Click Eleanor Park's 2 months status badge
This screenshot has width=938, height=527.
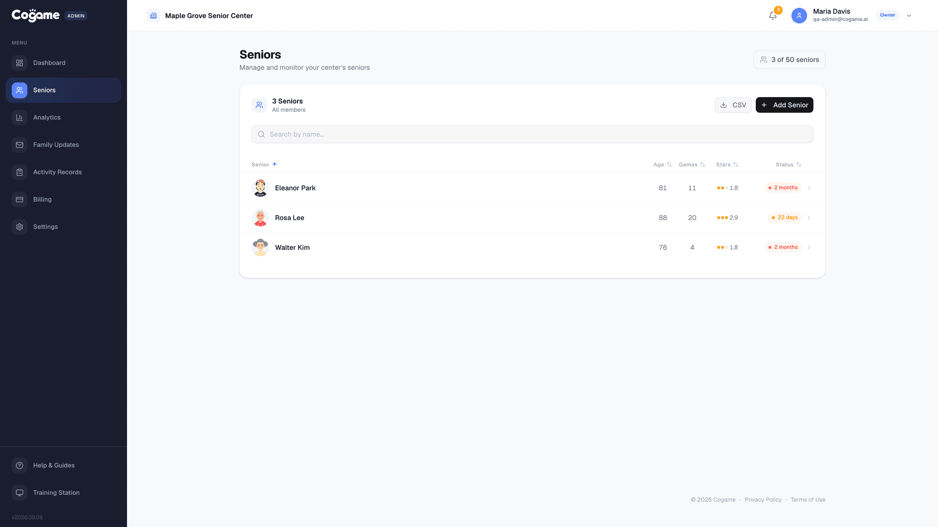pos(783,188)
